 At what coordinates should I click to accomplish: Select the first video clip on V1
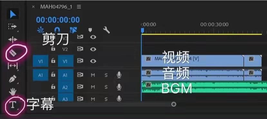193,61
